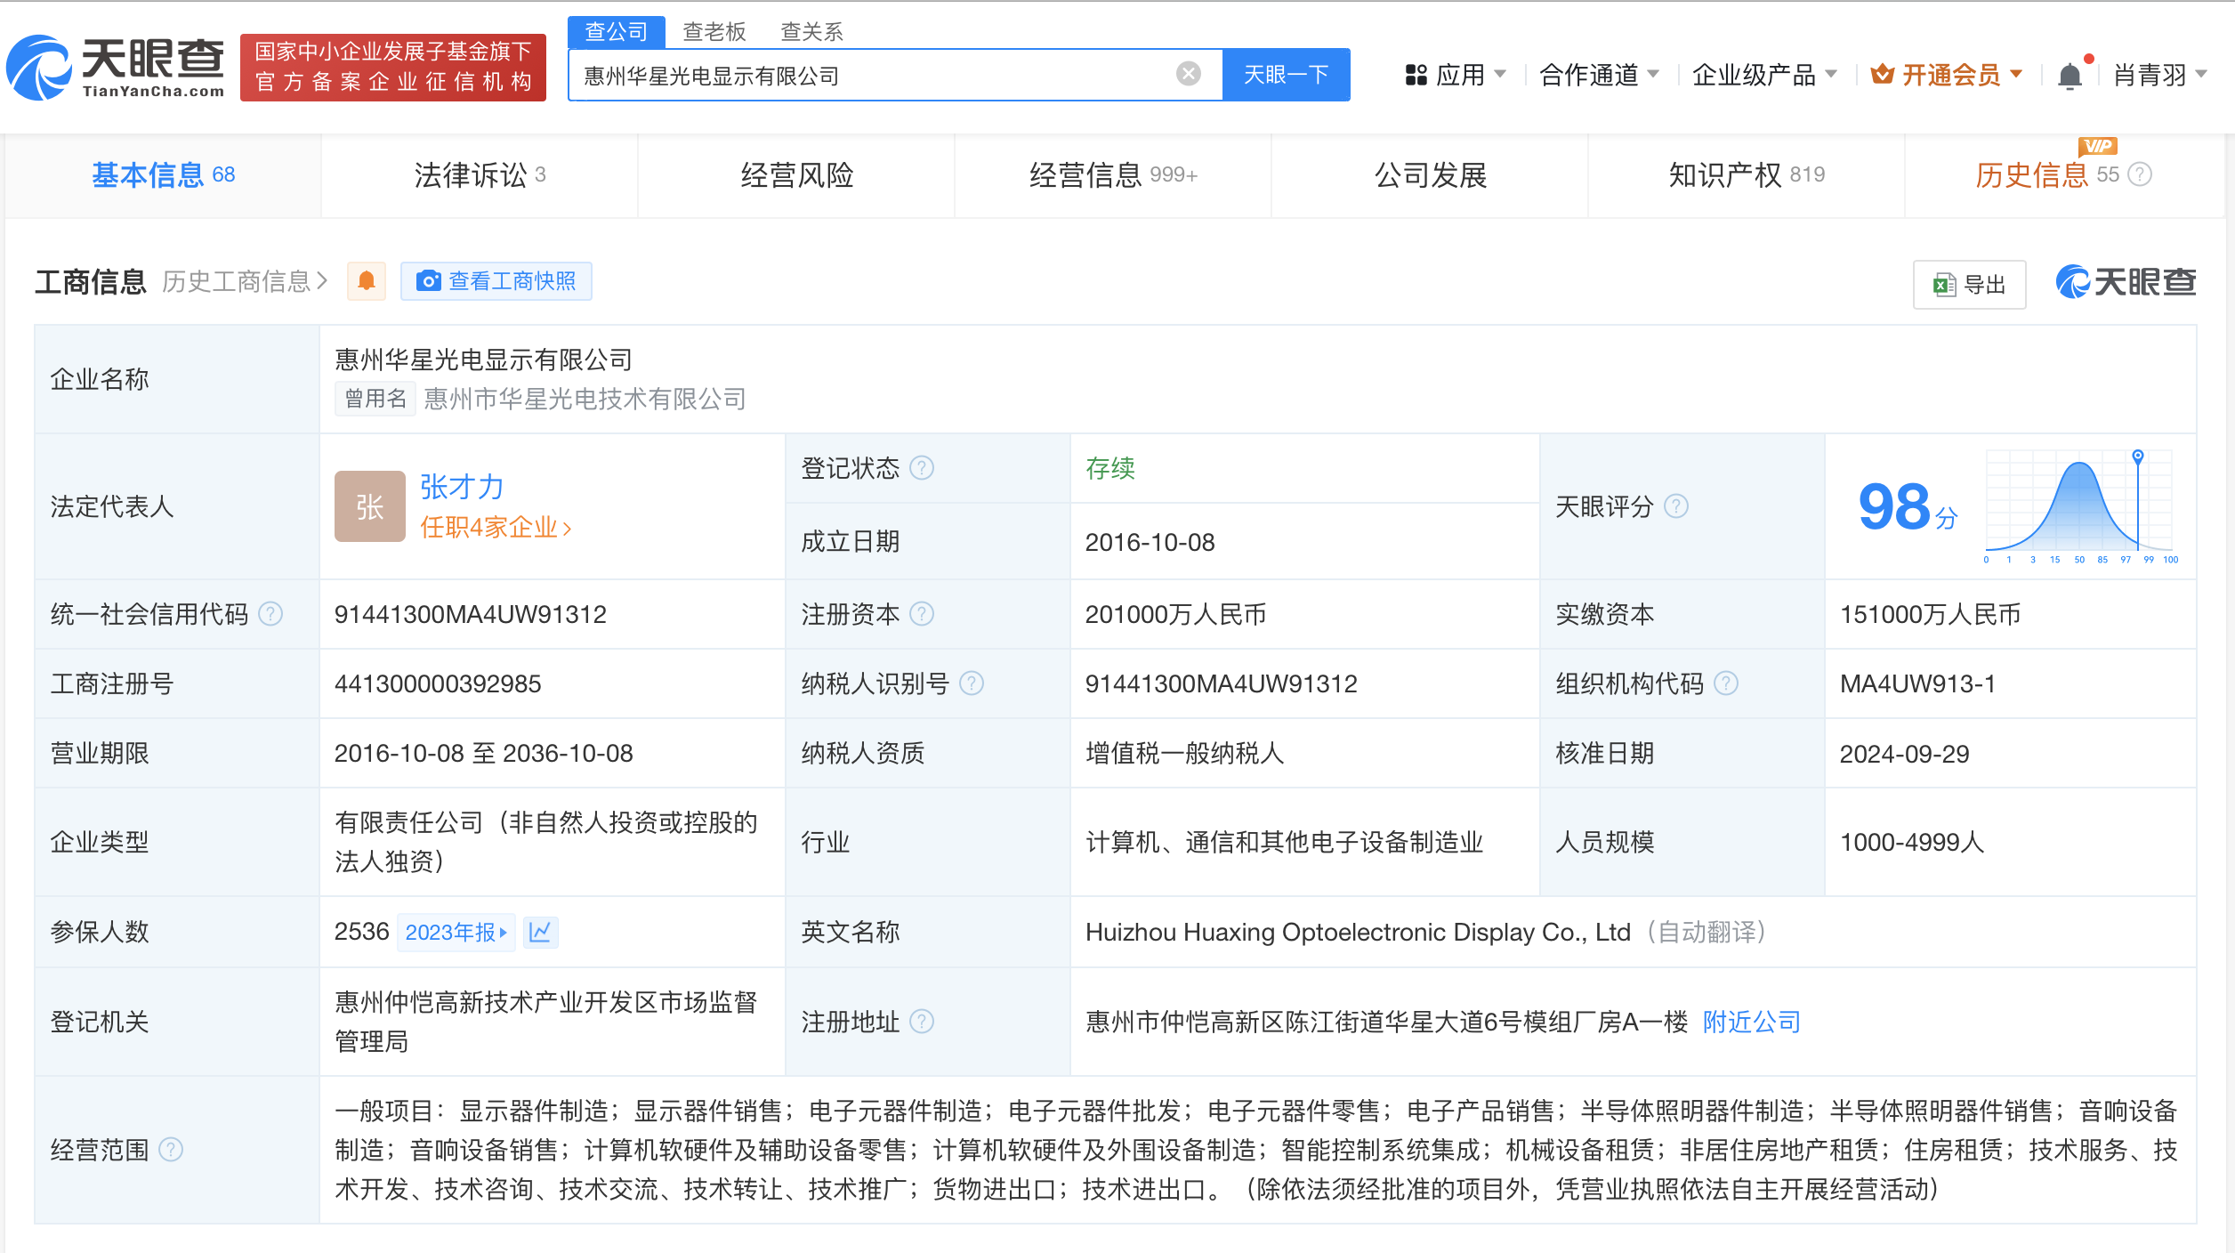Expand the 企业级产品 dropdown
This screenshot has height=1253, width=2235.
1764,75
